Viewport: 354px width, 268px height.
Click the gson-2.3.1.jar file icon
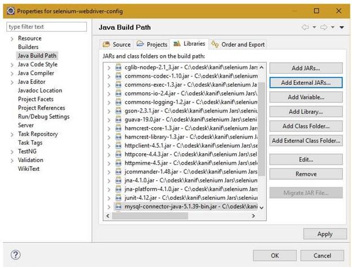click(118, 111)
